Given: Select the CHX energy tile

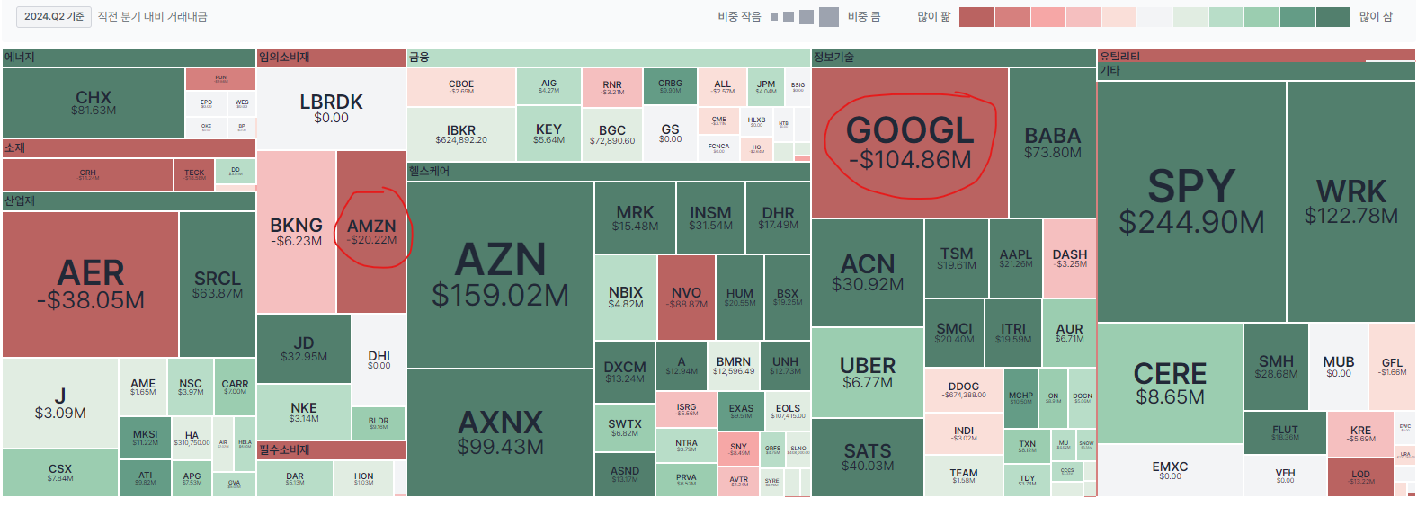Looking at the screenshot, I should tap(94, 102).
